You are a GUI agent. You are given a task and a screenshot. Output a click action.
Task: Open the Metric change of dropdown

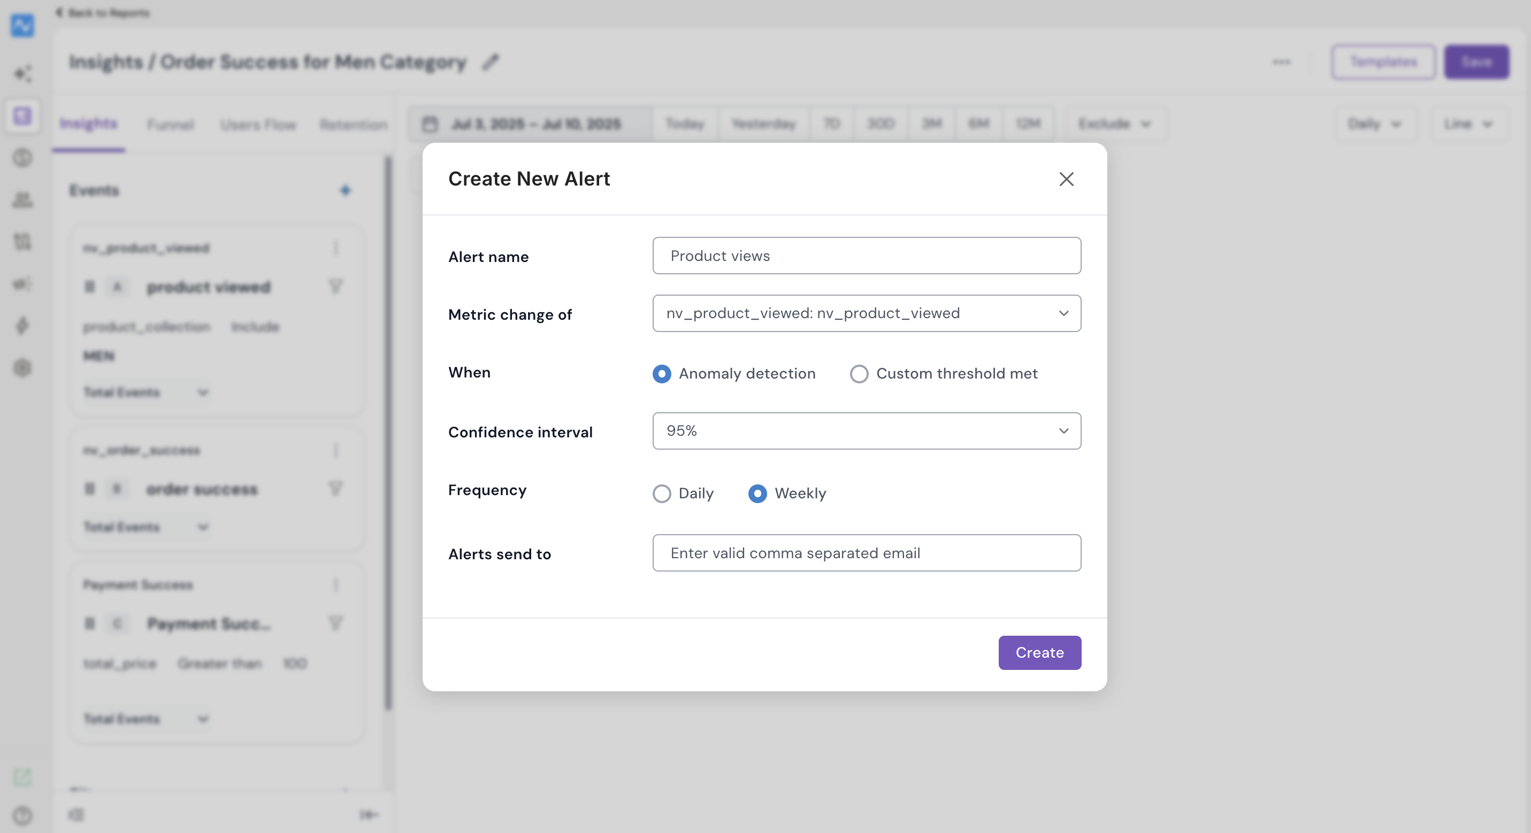click(x=867, y=314)
